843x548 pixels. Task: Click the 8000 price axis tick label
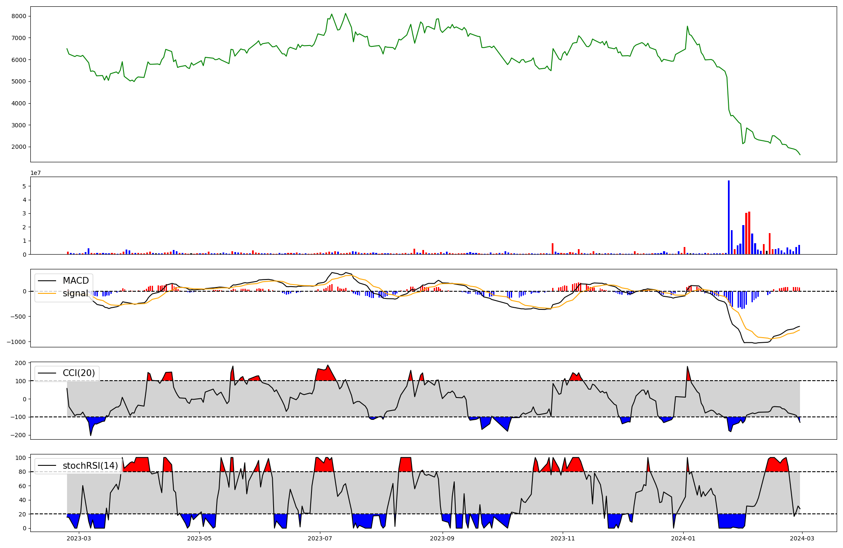(19, 16)
